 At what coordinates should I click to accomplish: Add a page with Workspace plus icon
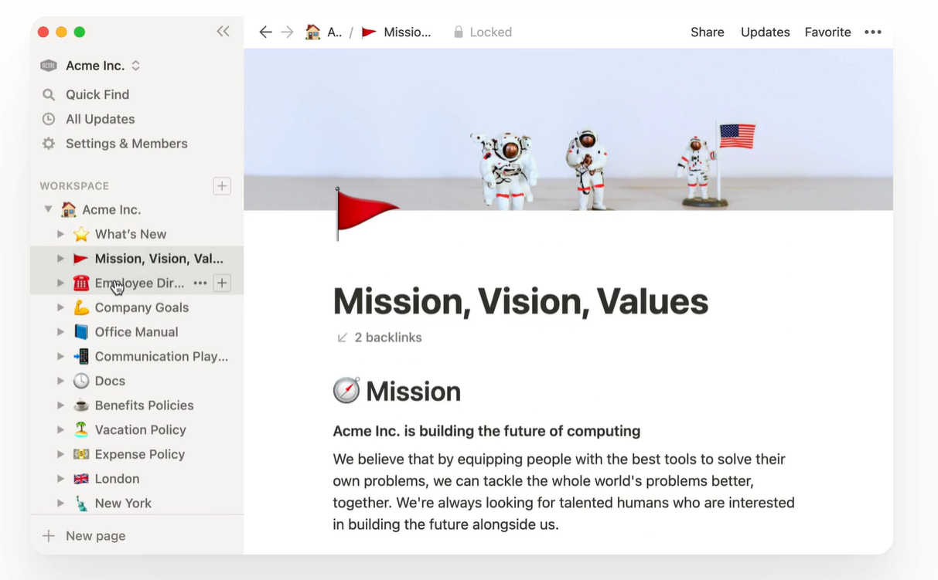coord(222,186)
